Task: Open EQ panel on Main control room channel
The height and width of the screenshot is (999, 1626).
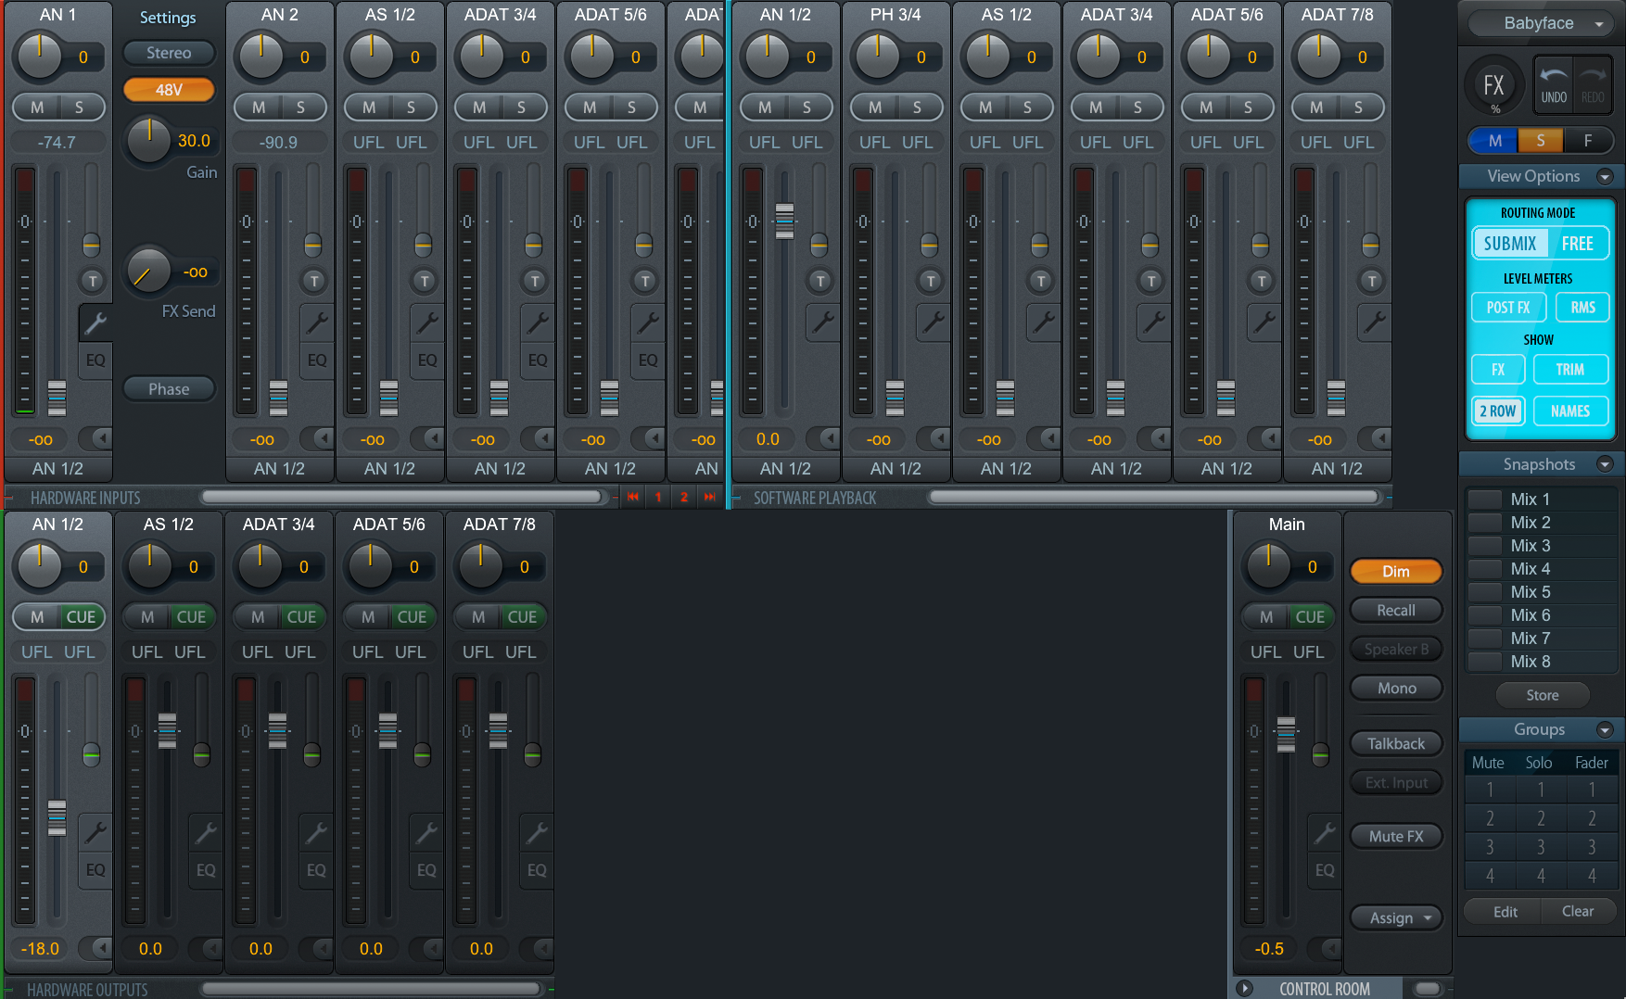Action: (1325, 870)
